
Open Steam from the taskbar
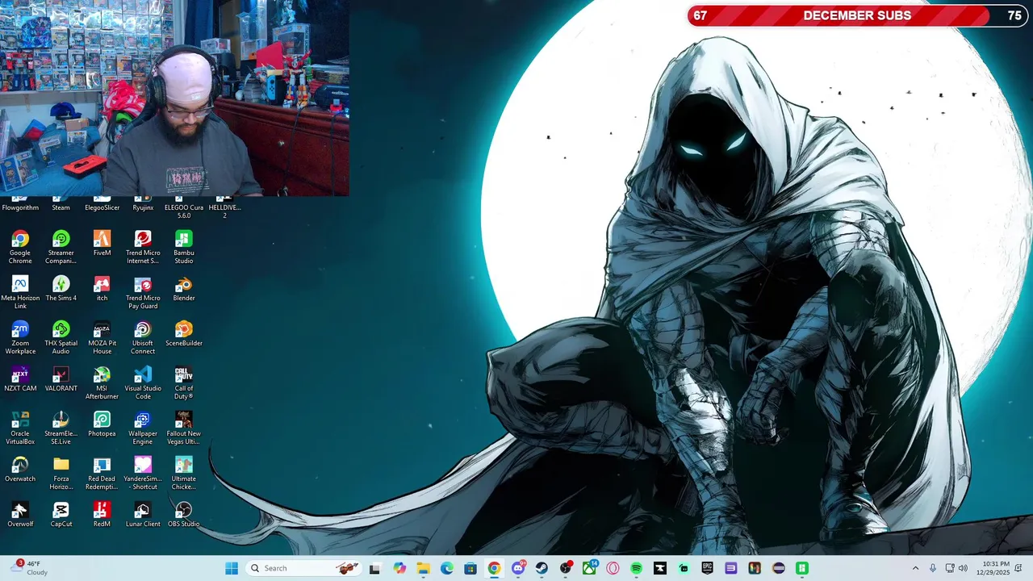(542, 568)
